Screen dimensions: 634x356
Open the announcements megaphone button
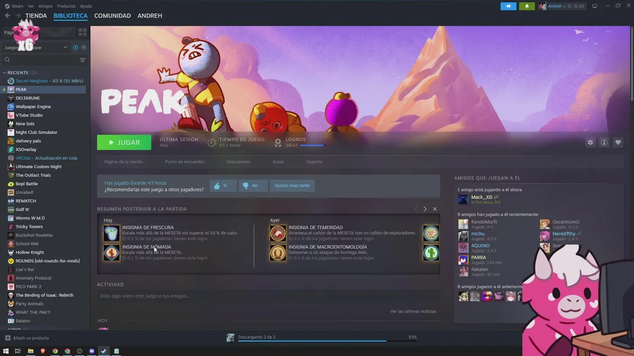pyautogui.click(x=508, y=6)
